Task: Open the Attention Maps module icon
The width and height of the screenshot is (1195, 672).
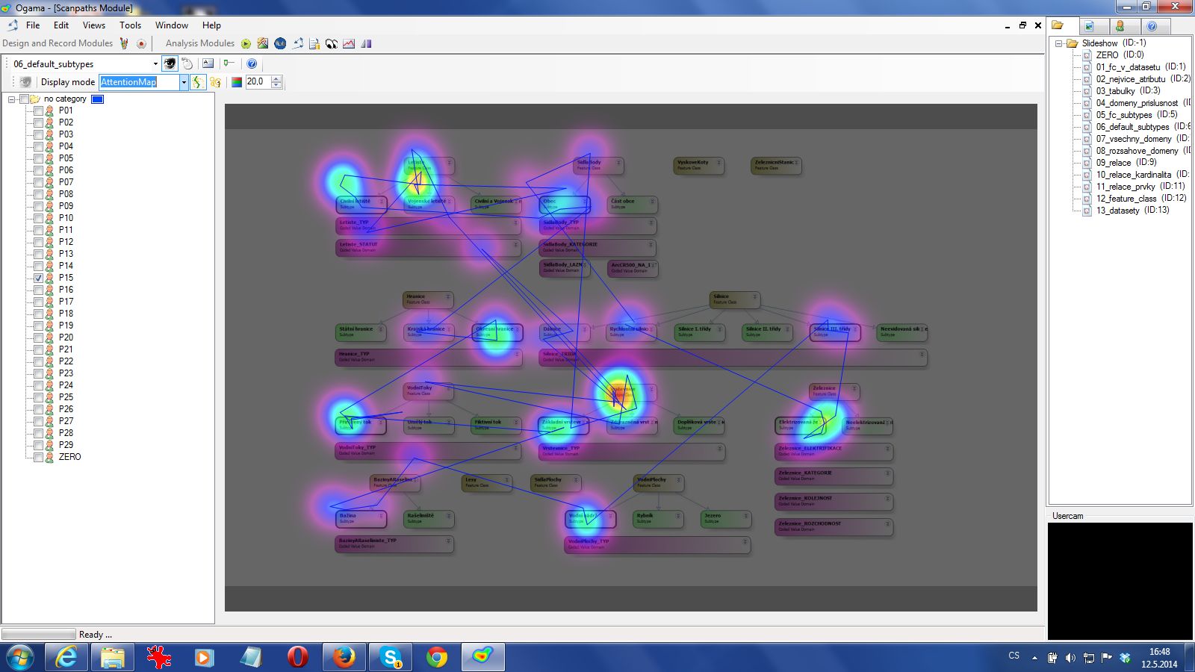Action: pyautogui.click(x=263, y=43)
